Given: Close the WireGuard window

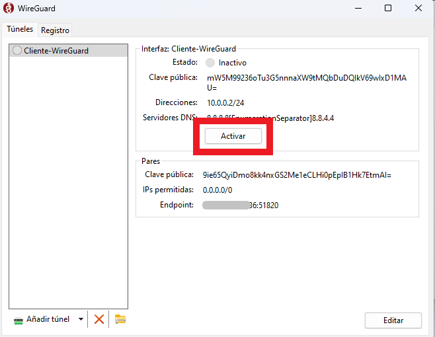Looking at the screenshot, I should click(418, 8).
